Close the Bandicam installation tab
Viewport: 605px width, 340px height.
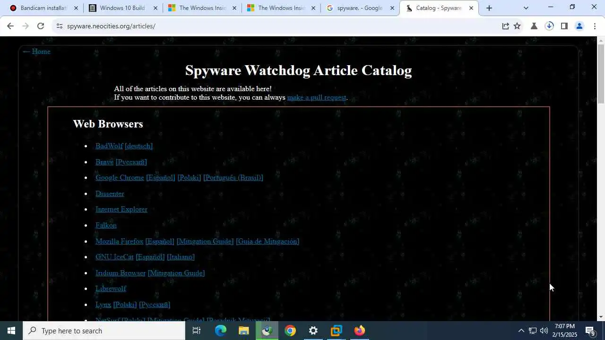click(x=76, y=8)
